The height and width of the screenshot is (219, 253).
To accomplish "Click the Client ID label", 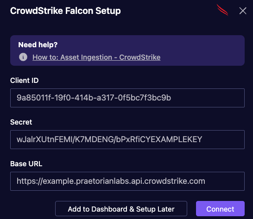I will click(x=25, y=80).
